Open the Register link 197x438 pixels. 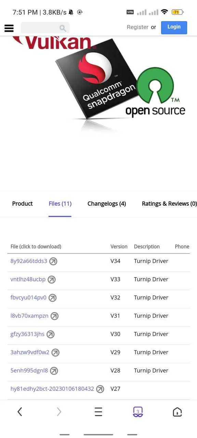point(137,27)
